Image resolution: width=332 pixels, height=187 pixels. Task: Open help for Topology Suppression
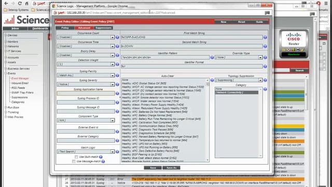pos(265,80)
